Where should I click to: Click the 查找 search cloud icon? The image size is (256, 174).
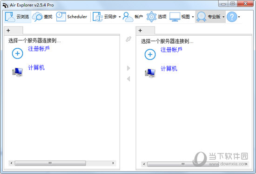click(37, 17)
